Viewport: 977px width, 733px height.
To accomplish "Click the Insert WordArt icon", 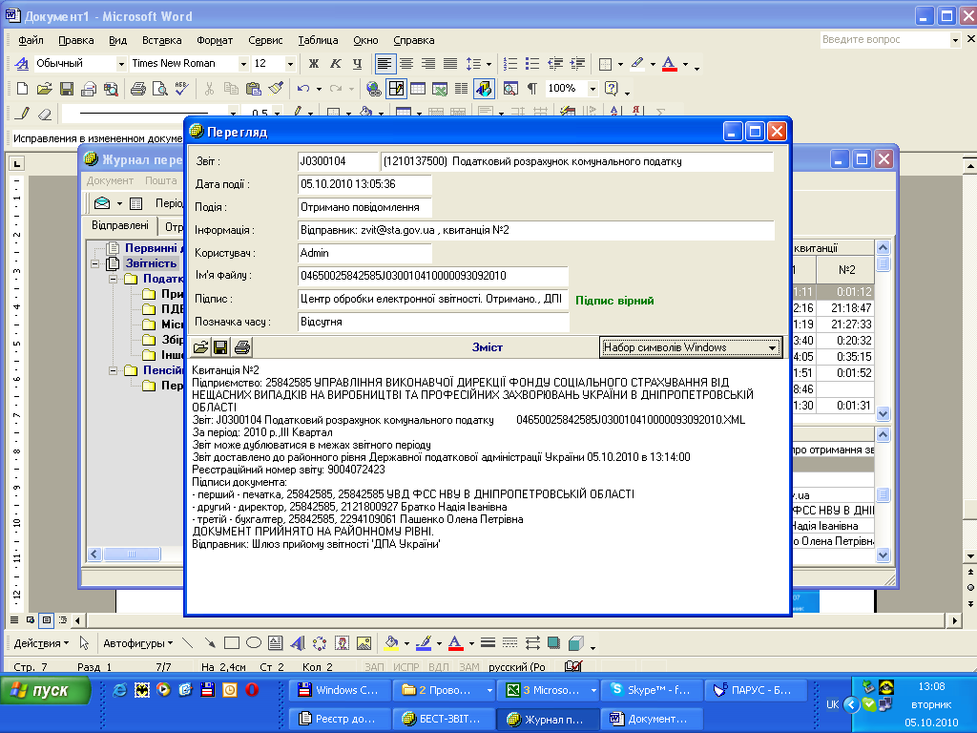I will (x=297, y=642).
